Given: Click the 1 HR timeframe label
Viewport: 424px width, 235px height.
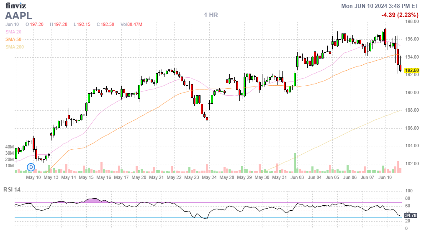Looking at the screenshot, I should click(211, 15).
